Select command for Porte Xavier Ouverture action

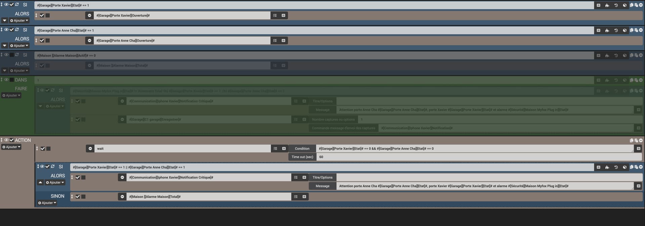click(284, 15)
